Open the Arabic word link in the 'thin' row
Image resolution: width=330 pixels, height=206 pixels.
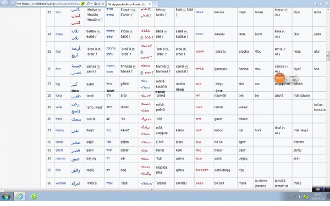click(75, 170)
